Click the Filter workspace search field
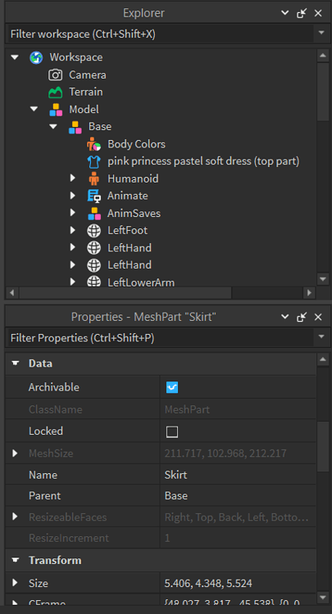332x614 pixels. tap(160, 34)
